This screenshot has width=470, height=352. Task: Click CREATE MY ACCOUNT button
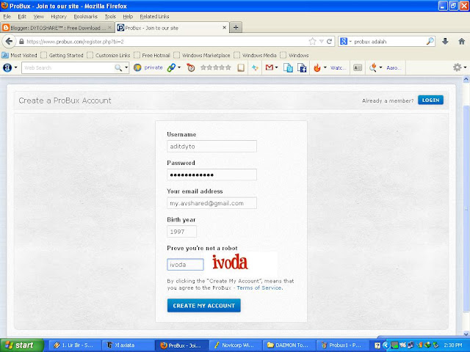[x=204, y=305]
